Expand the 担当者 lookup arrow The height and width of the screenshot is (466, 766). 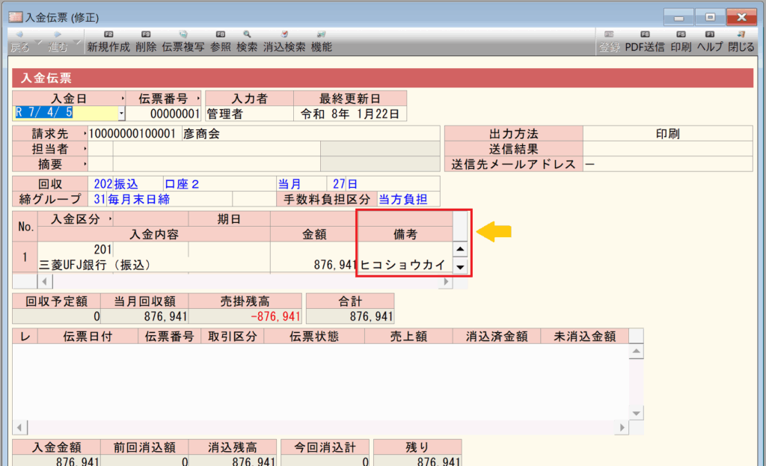[85, 149]
